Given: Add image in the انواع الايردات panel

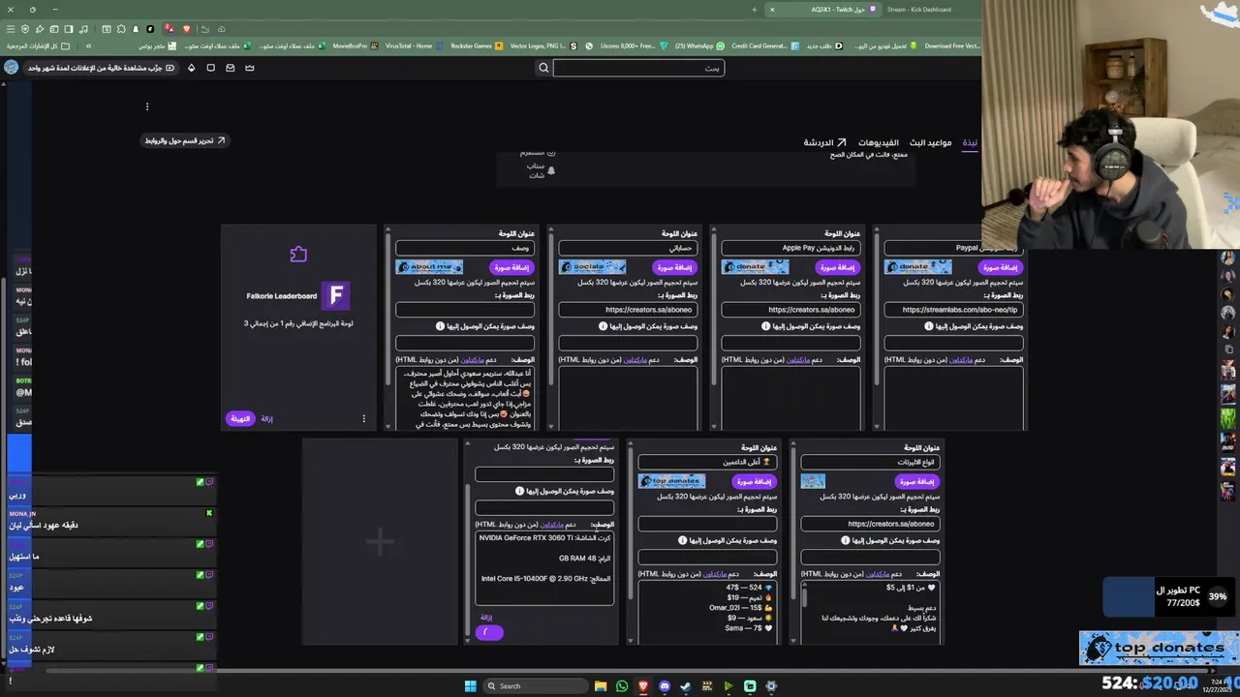Looking at the screenshot, I should [917, 481].
